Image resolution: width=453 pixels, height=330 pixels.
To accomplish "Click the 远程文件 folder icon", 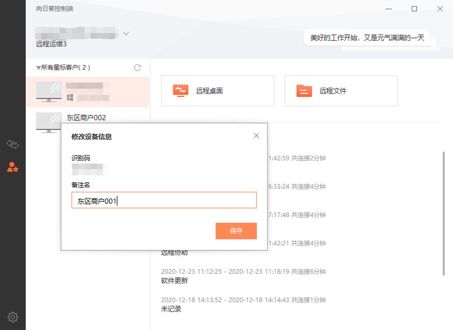I will (304, 91).
